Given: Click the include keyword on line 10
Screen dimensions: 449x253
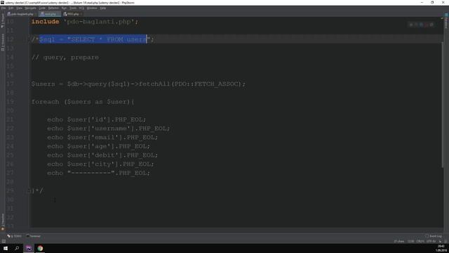Looking at the screenshot, I should [45, 22].
